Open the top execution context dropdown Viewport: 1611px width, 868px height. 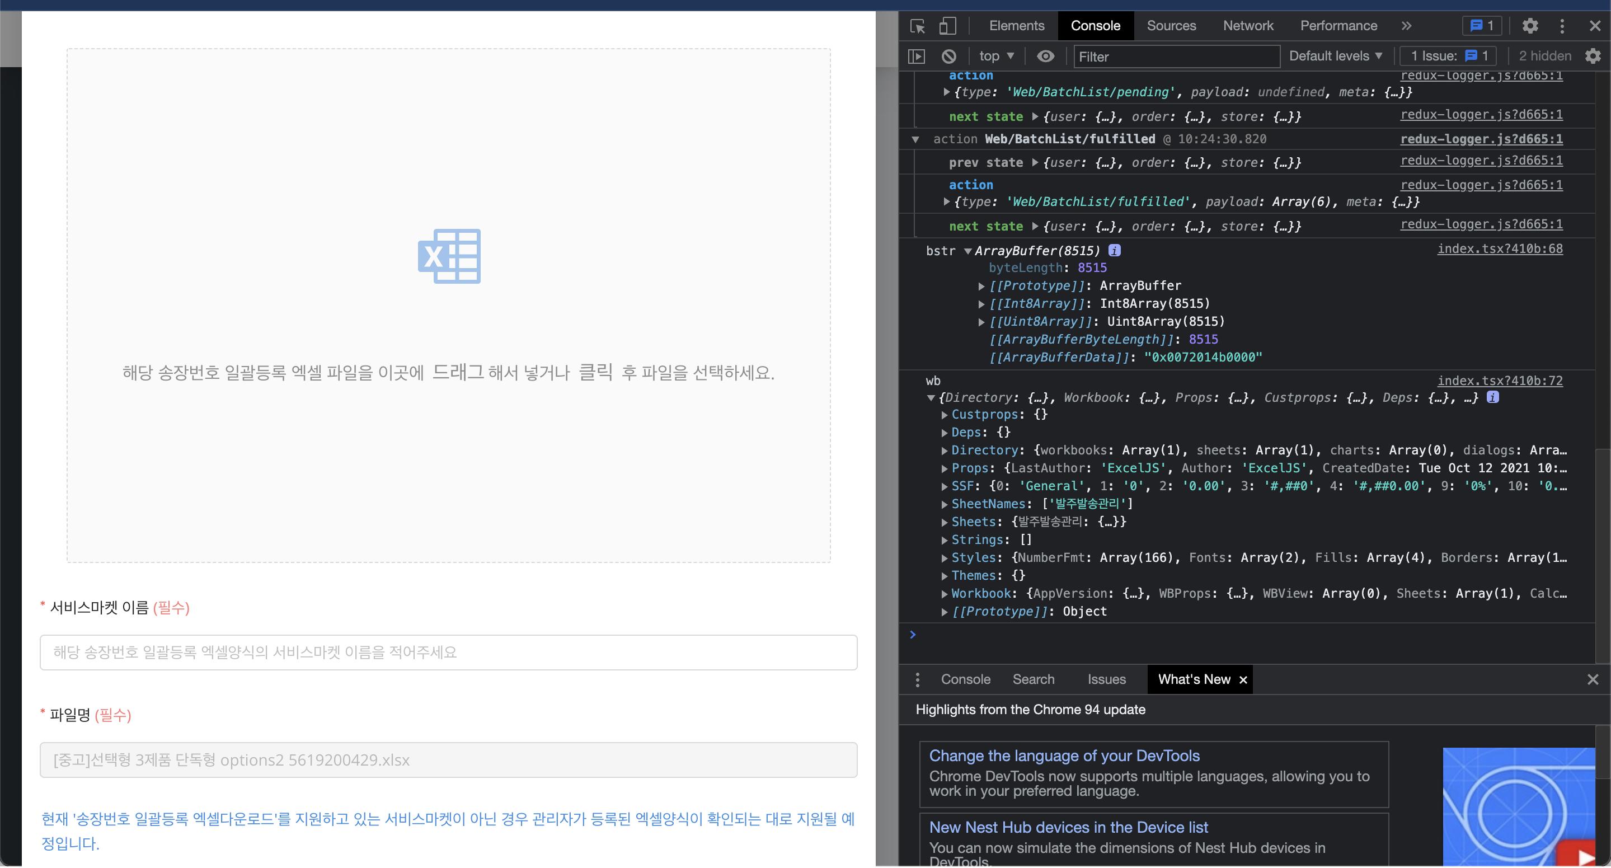[x=995, y=55]
